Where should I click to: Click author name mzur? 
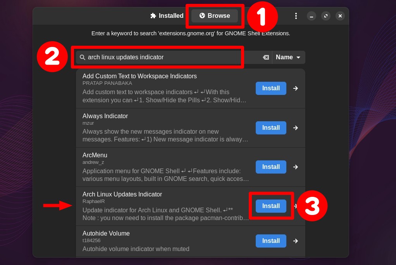tap(88, 123)
